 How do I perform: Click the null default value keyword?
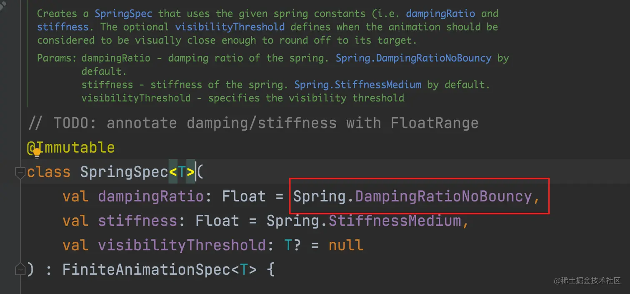[x=346, y=245]
